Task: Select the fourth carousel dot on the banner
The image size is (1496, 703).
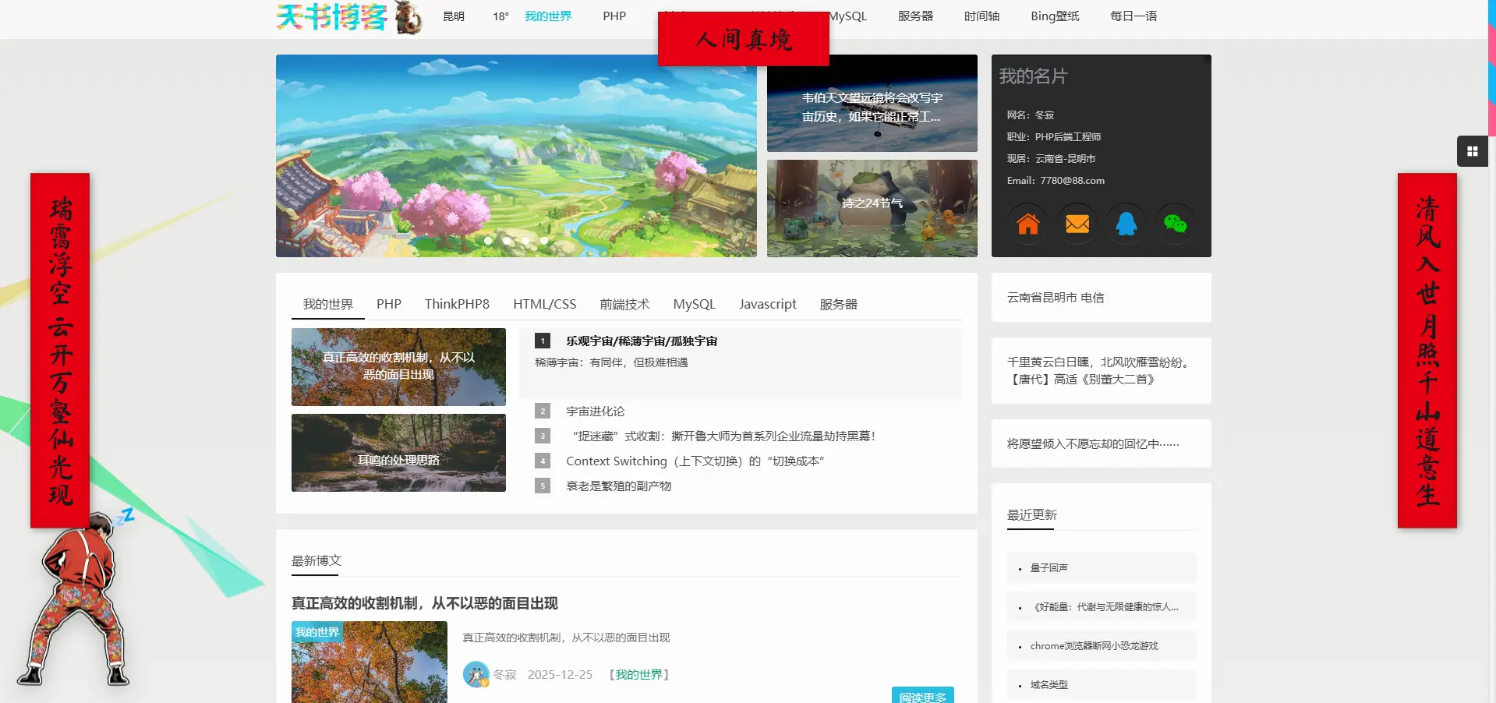Action: [544, 241]
